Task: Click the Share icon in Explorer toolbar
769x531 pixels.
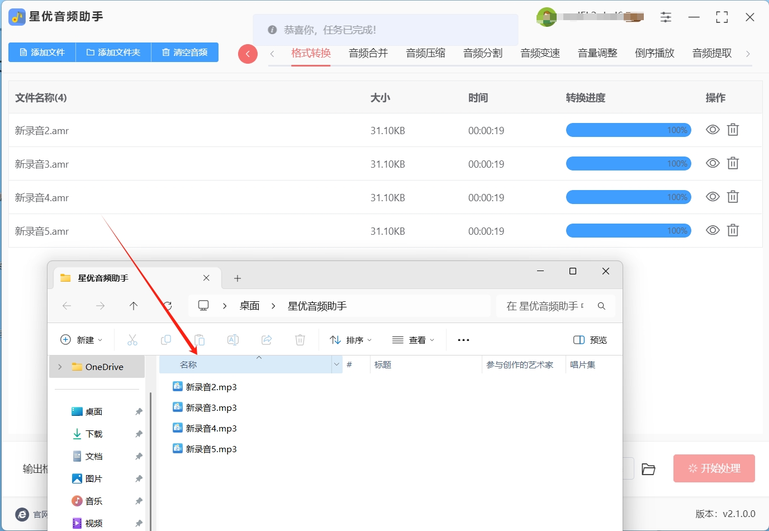Action: point(267,340)
